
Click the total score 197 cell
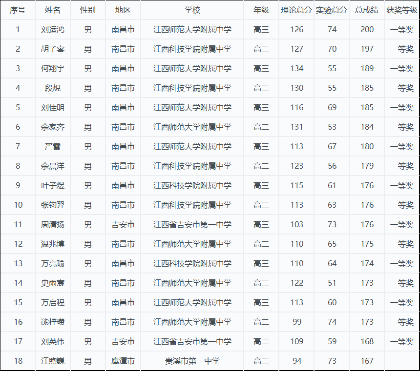pos(367,49)
